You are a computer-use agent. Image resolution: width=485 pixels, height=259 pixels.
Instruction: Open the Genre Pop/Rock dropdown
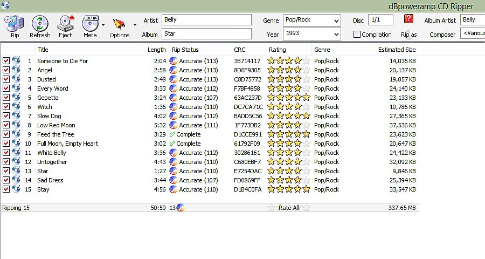(336, 21)
